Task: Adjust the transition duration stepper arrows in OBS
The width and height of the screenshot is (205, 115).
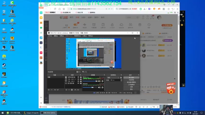Action: pos(121,80)
